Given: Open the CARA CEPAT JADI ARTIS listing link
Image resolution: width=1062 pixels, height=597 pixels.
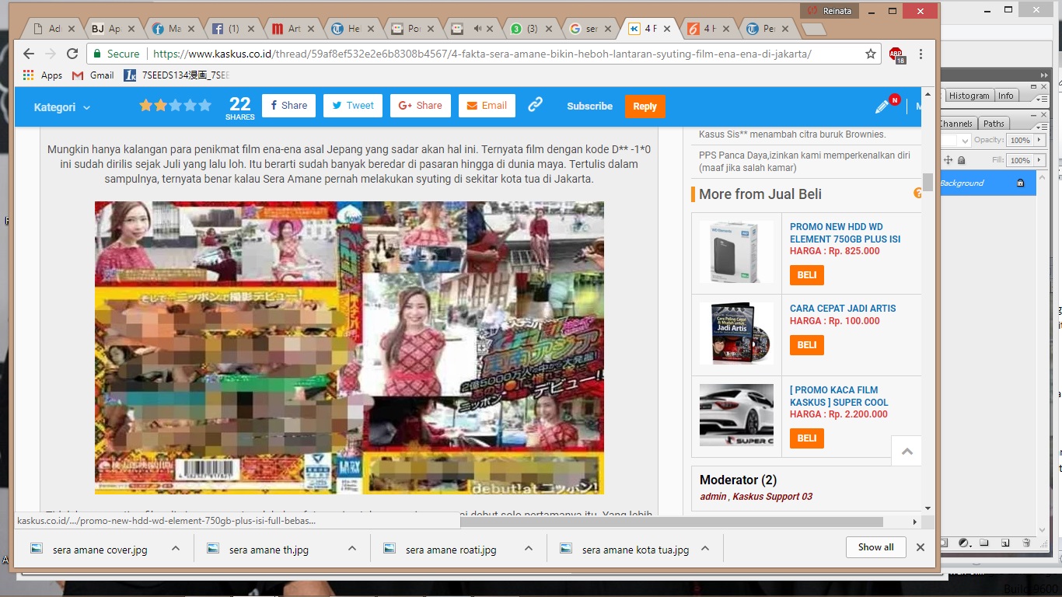Looking at the screenshot, I should coord(843,309).
